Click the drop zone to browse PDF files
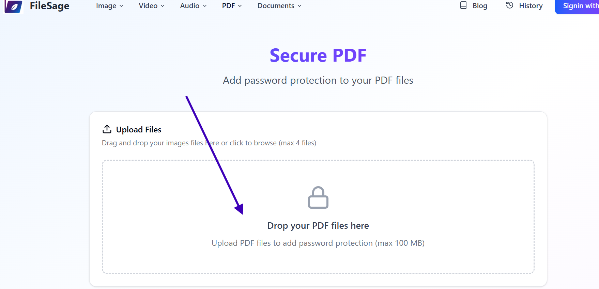Viewport: 599px width, 289px height. point(318,217)
